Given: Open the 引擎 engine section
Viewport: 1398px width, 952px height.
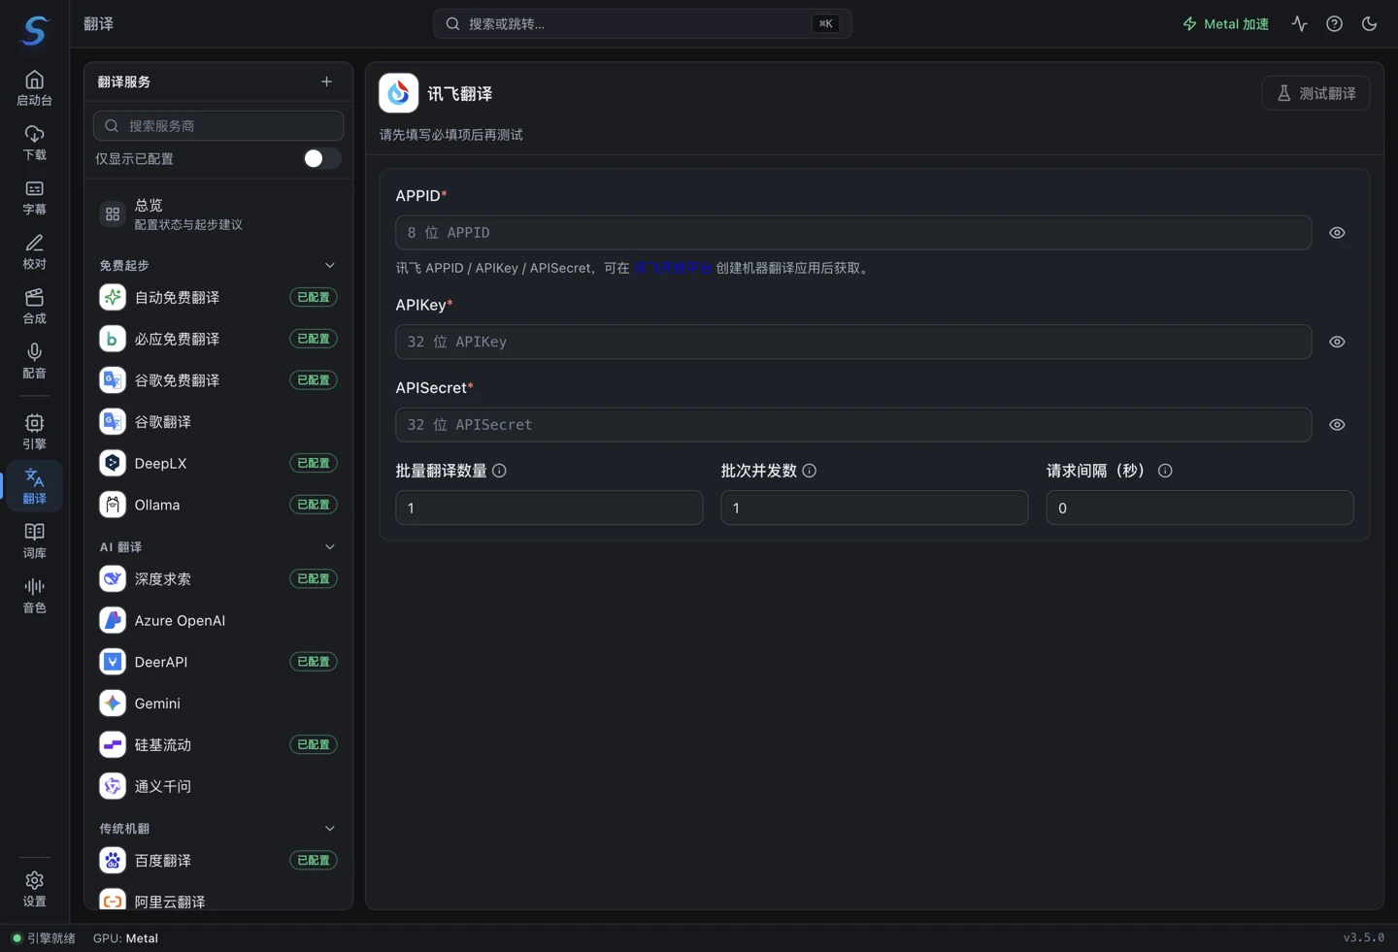Looking at the screenshot, I should click(35, 431).
